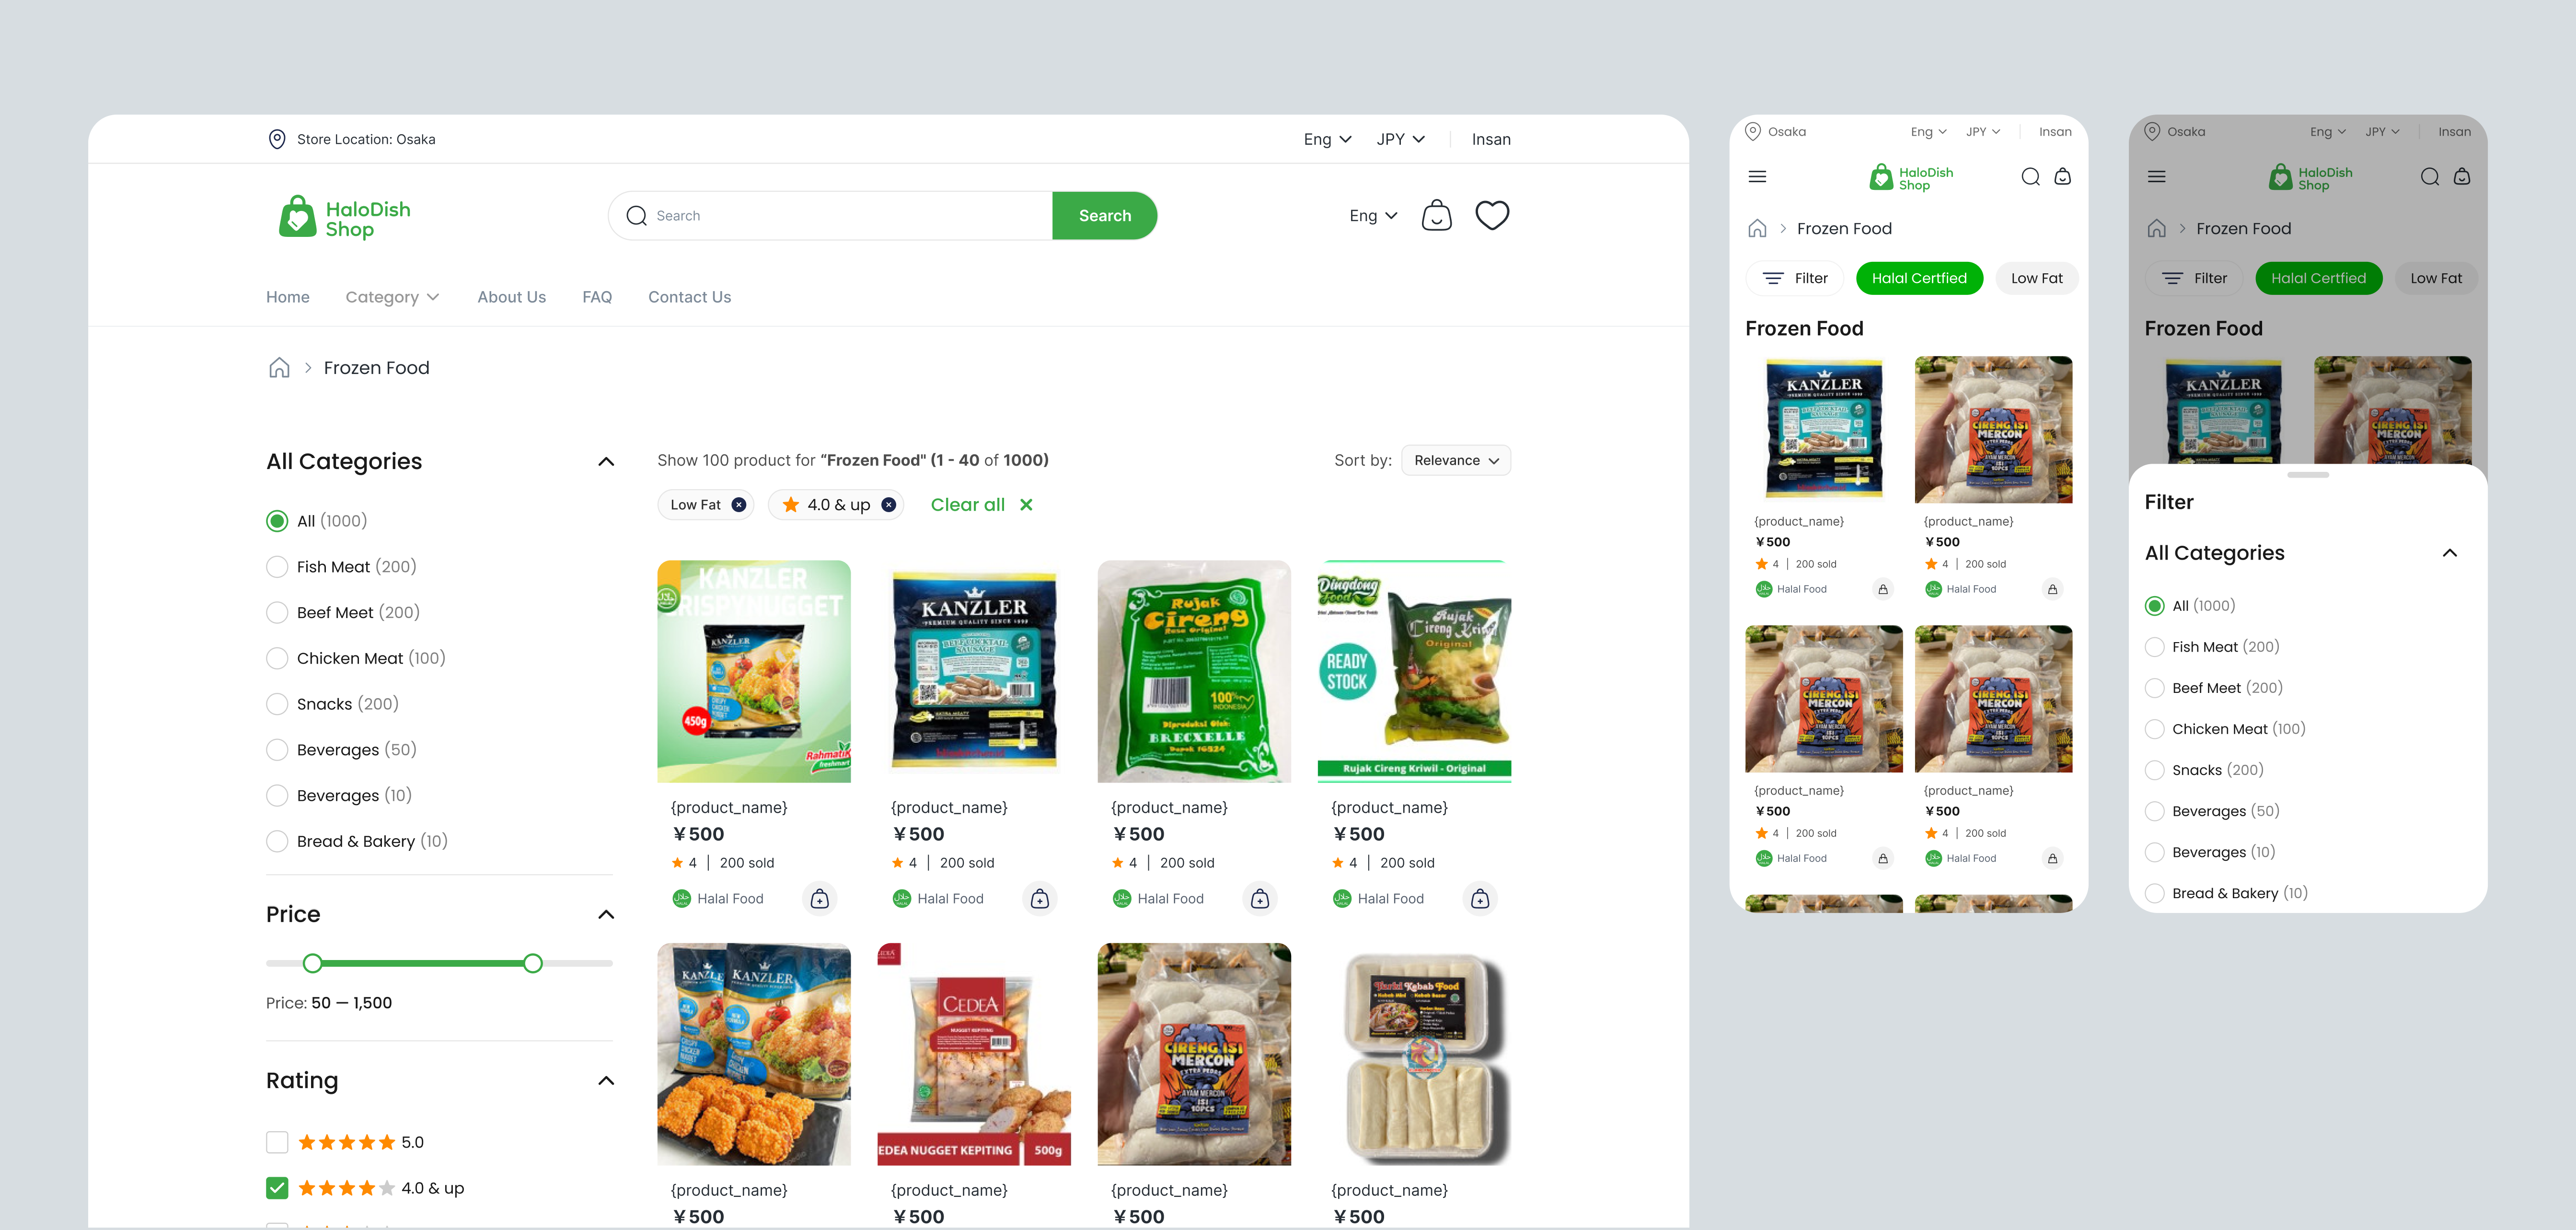Screen dimensions: 2576x1230
Task: Uncheck the 4.0 & up rating checkbox
Action: click(x=277, y=1188)
